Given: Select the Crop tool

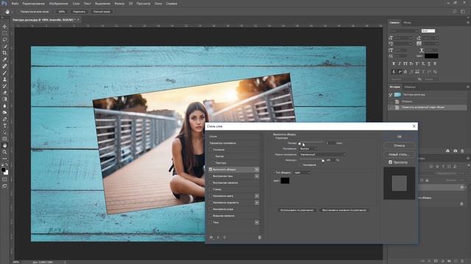Looking at the screenshot, I should pos(4,53).
